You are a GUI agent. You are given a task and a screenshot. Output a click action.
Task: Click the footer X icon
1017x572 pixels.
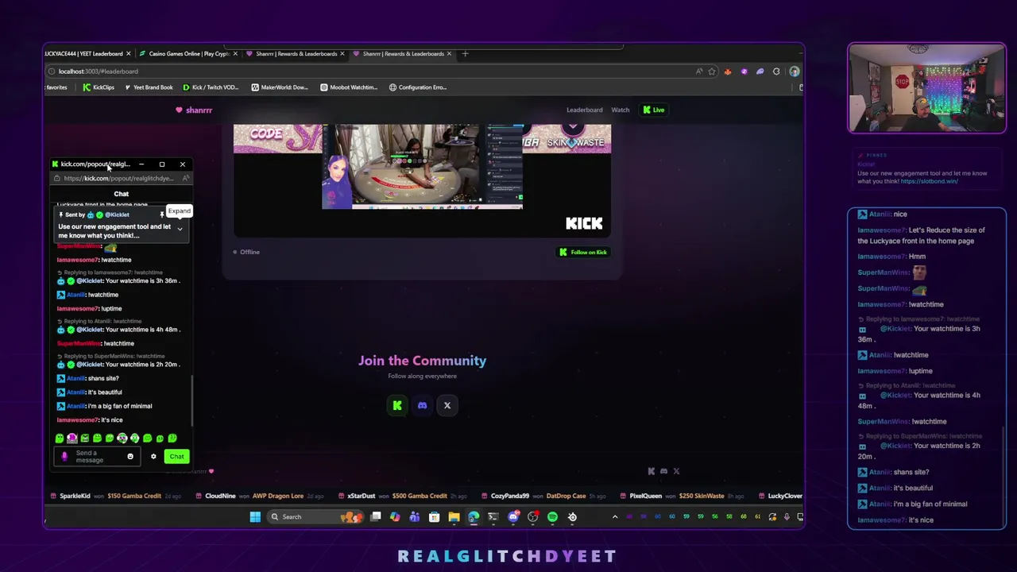(x=676, y=471)
